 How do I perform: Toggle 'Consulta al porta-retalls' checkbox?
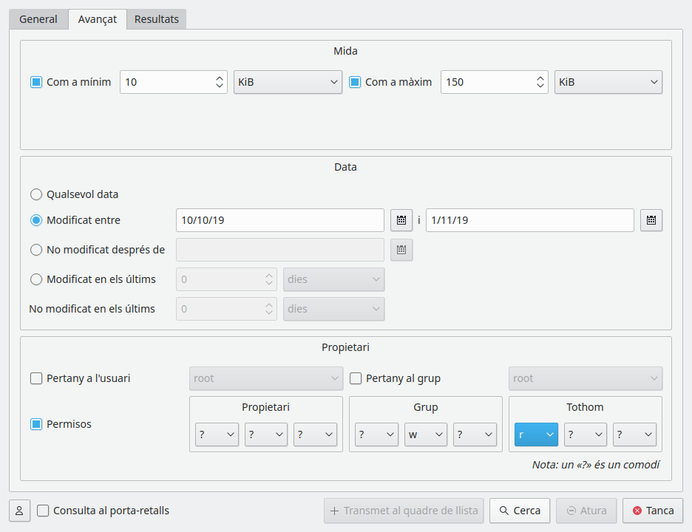[44, 511]
